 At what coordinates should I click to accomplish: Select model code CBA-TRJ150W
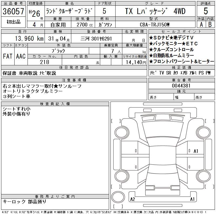(x=154, y=25)
